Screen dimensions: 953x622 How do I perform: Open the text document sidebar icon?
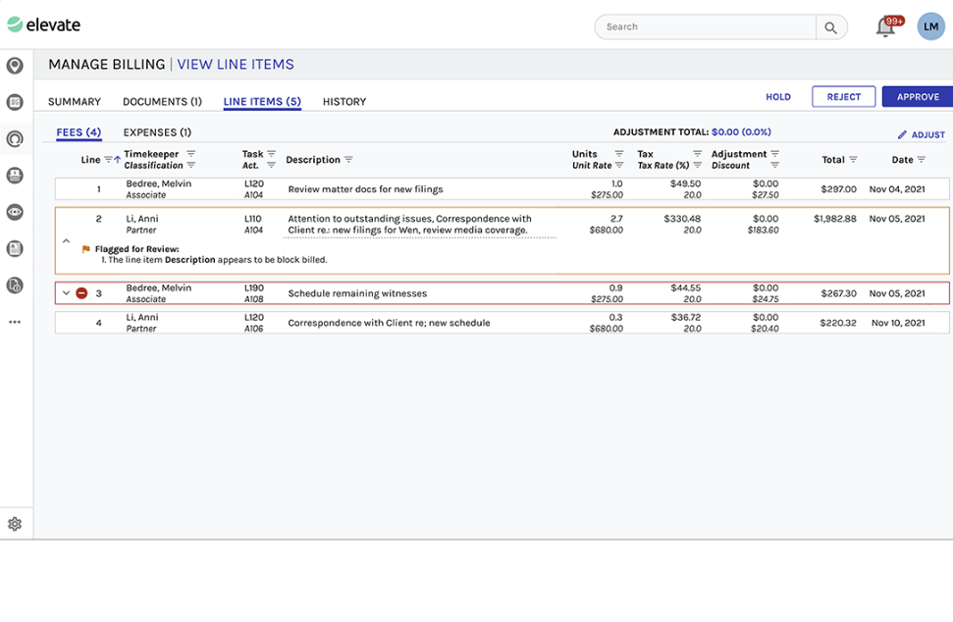click(15, 248)
